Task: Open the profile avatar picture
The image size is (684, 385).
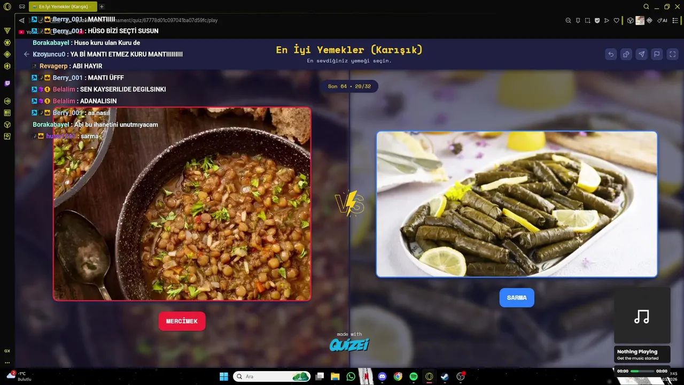Action: pos(640,20)
